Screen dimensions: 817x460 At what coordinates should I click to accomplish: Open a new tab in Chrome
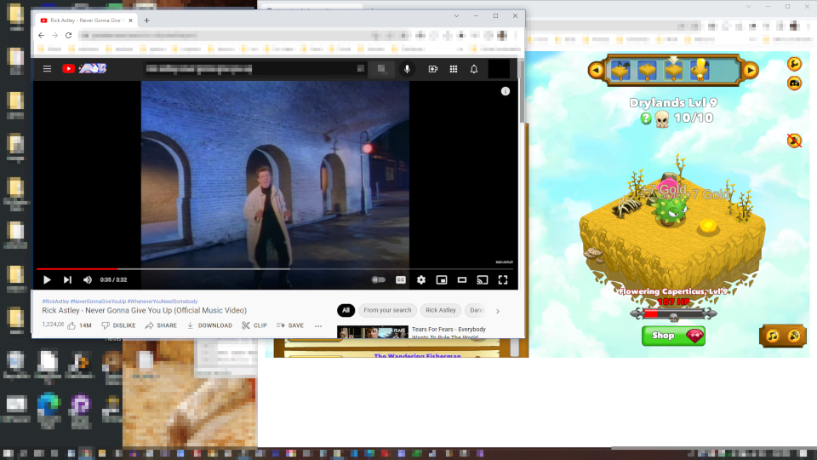coord(147,20)
